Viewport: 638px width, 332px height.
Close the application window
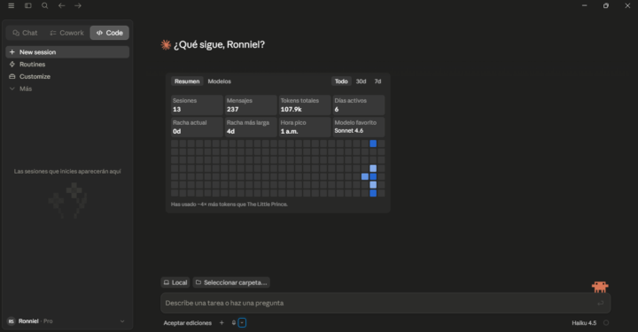[627, 5]
